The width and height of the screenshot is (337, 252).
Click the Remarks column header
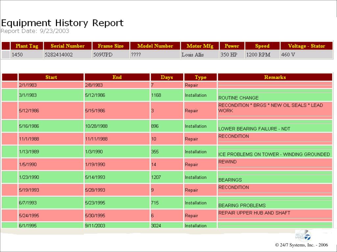275,77
